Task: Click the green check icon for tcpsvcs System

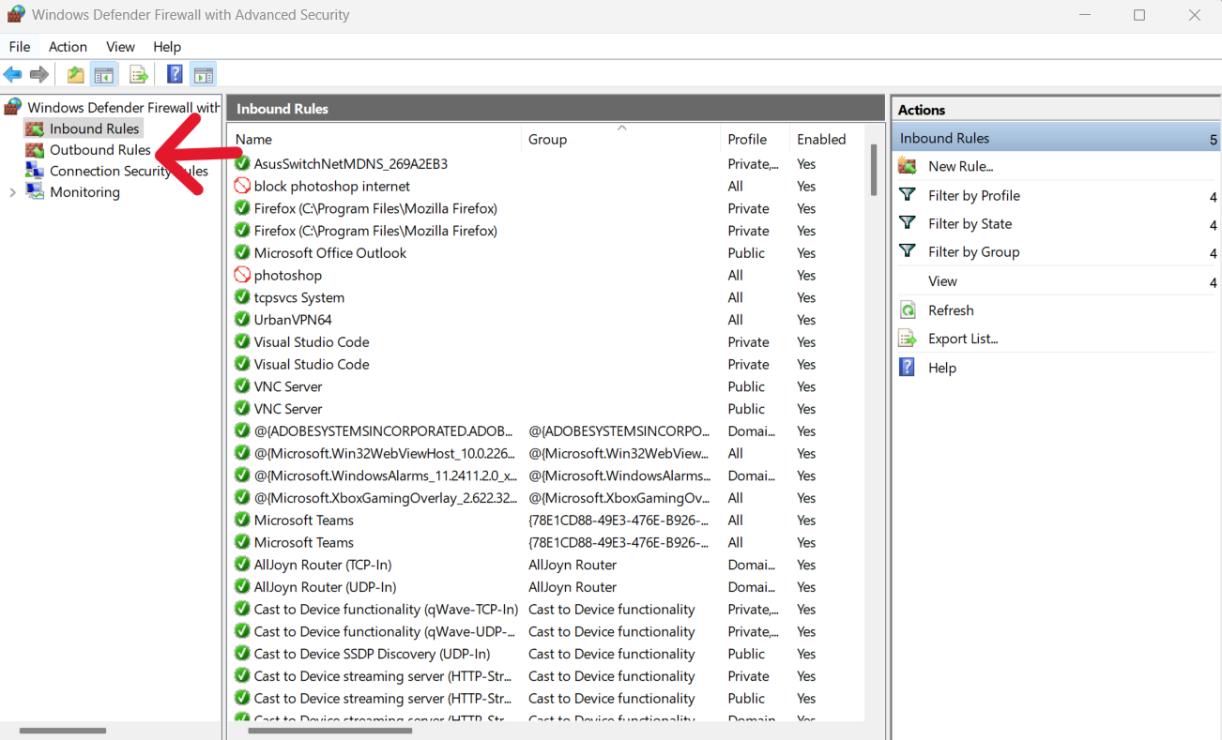Action: point(242,297)
